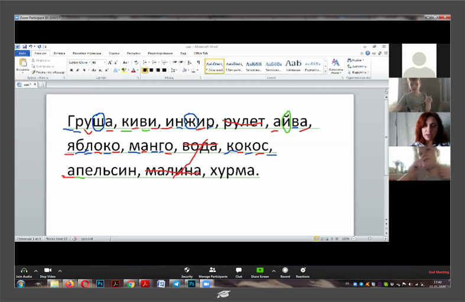Open the Zoom Chat panel

[239, 273]
